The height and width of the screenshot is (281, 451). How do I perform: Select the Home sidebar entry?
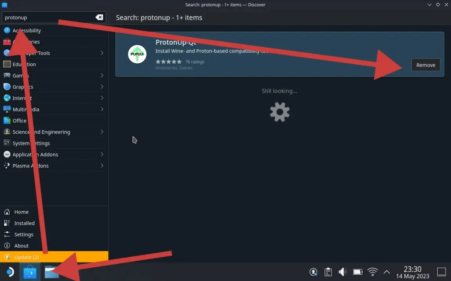[x=21, y=212]
